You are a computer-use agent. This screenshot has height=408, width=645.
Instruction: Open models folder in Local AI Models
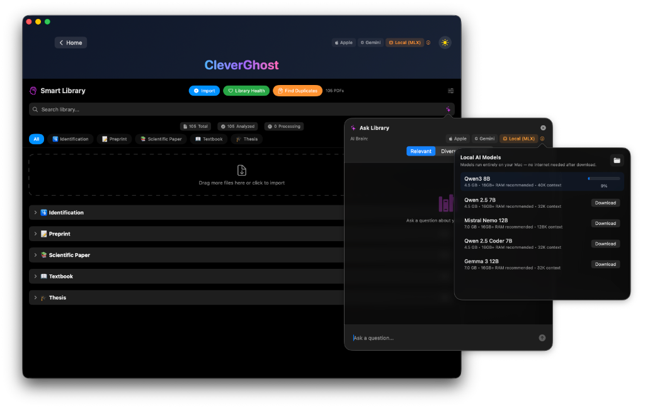(x=617, y=161)
